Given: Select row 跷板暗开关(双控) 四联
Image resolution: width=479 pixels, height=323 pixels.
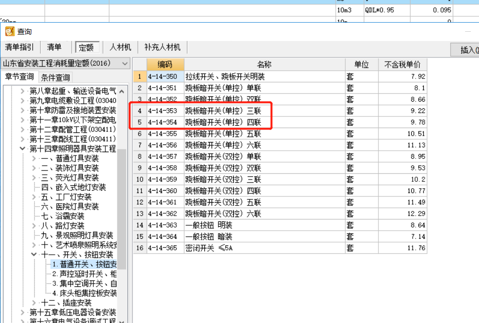Looking at the screenshot, I should point(280,191).
